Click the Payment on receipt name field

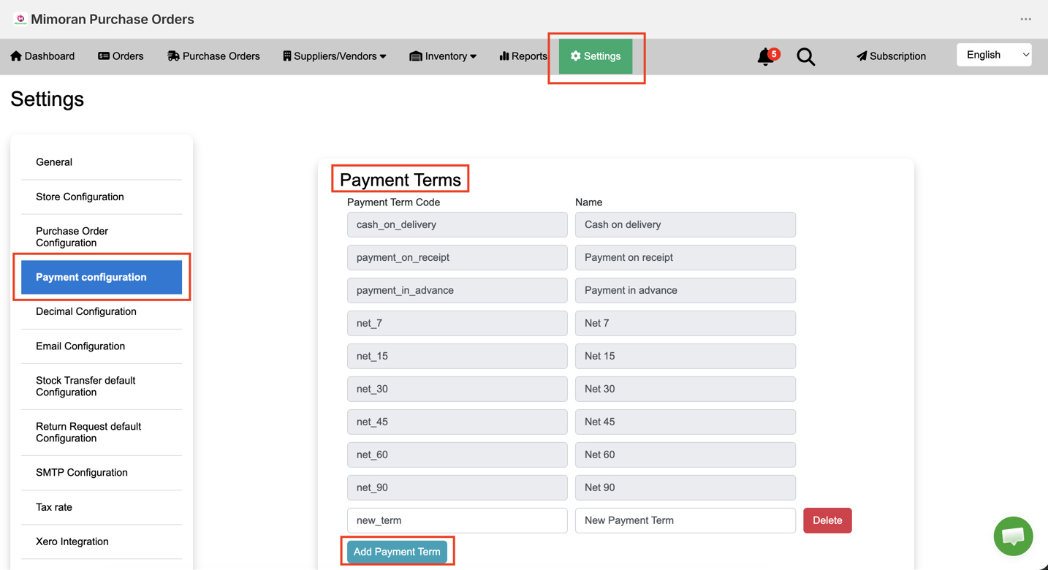[x=686, y=257]
